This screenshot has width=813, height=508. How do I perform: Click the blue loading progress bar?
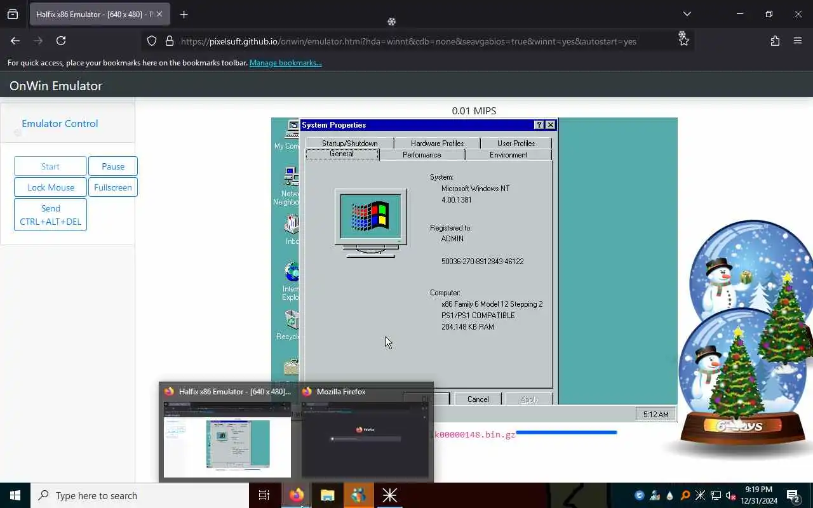click(x=566, y=432)
